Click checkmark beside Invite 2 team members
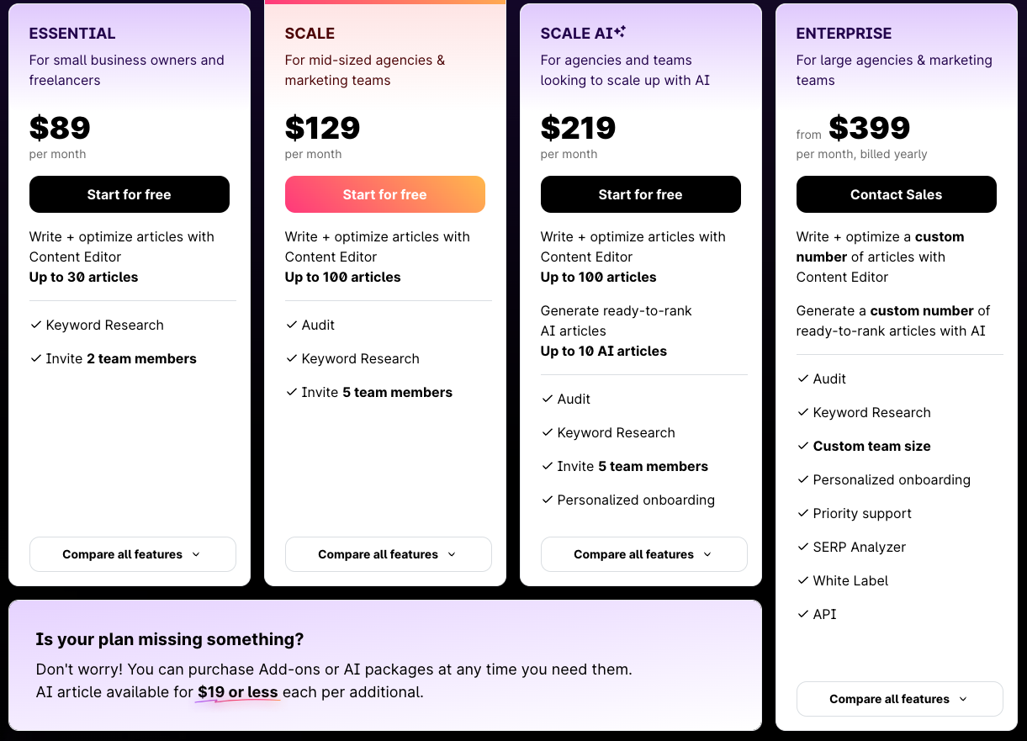The height and width of the screenshot is (741, 1027). point(35,358)
